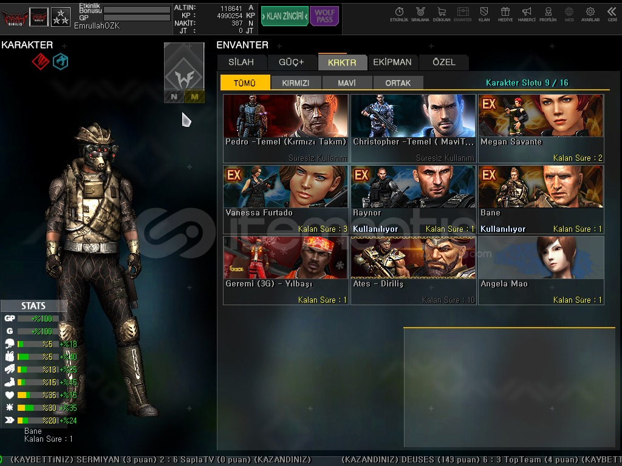Click the heart health stat icon
The image size is (622, 466).
point(10,394)
